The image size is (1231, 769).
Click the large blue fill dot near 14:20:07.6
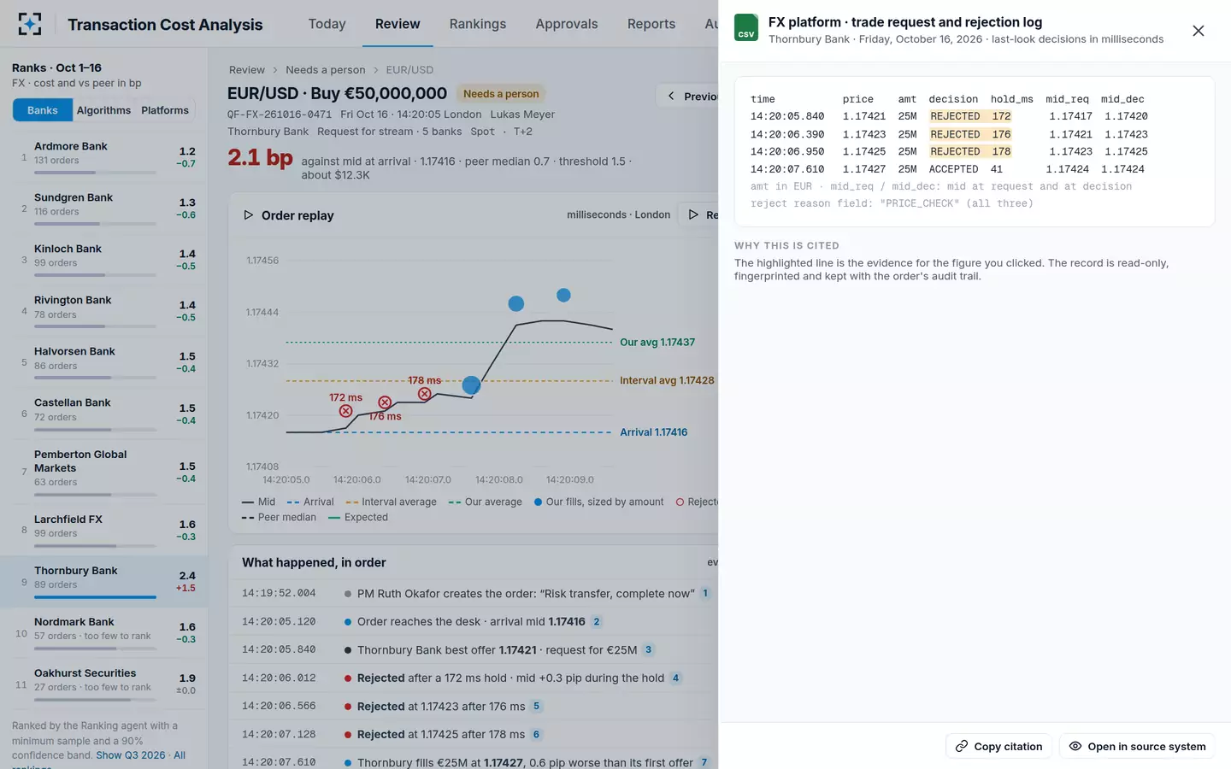pyautogui.click(x=471, y=385)
